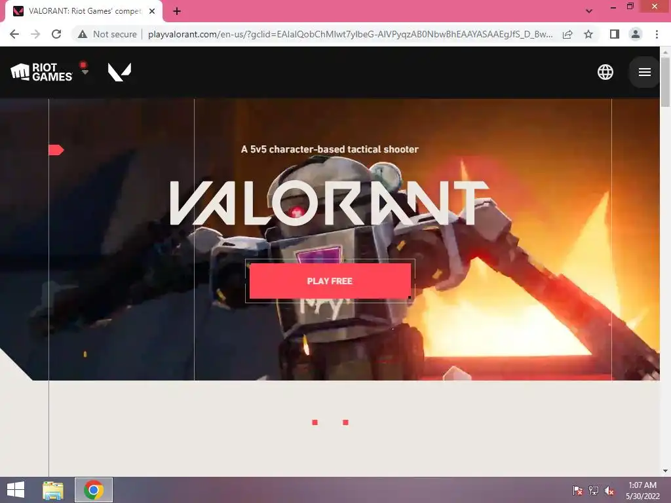Bookmark this page with star icon
The width and height of the screenshot is (671, 503).
[588, 34]
